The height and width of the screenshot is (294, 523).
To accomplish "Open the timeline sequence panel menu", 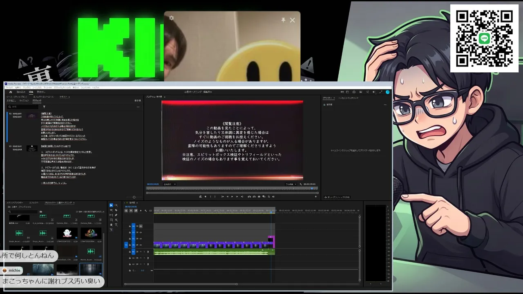I will 136,203.
